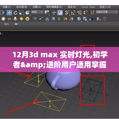119x119 pixels.
Task: Select the lower yellow light wireframe
Action: click(50, 101)
